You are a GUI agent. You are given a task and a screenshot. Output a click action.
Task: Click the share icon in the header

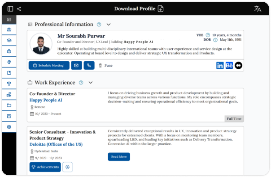pyautogui.click(x=19, y=9)
